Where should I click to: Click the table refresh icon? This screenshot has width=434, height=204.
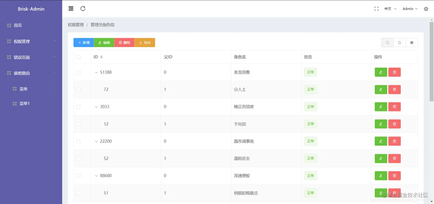coord(400,43)
